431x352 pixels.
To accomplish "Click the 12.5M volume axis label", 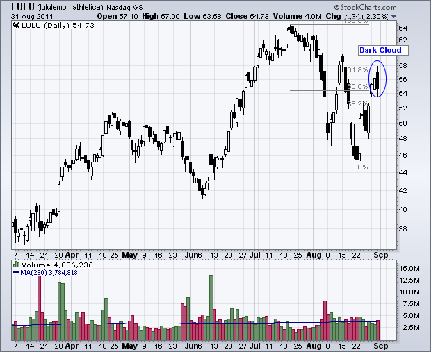I will pos(409,280).
